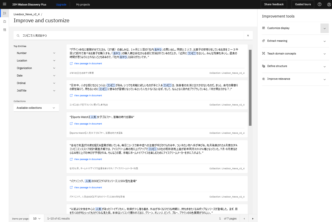
Task: Click external-link icon in パナソニック result
Action: [x=71, y=187]
